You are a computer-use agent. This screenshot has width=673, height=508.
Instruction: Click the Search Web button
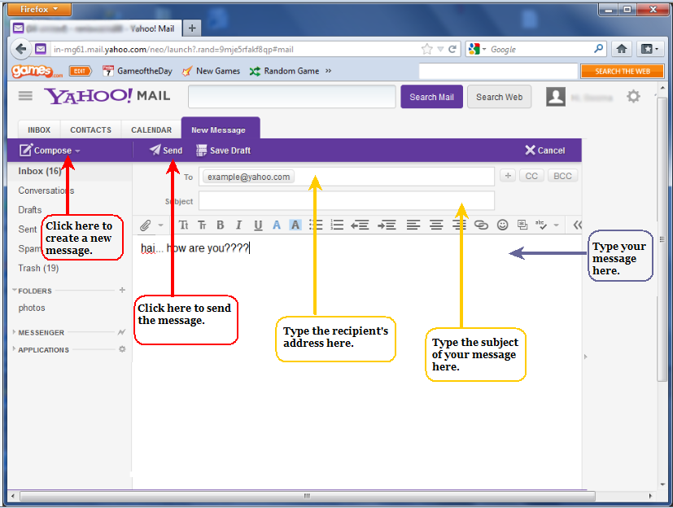click(x=499, y=97)
